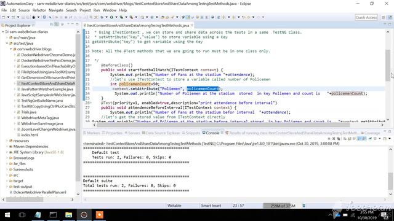394x221 pixels.
Task: Open the Window menu
Action: click(110, 10)
